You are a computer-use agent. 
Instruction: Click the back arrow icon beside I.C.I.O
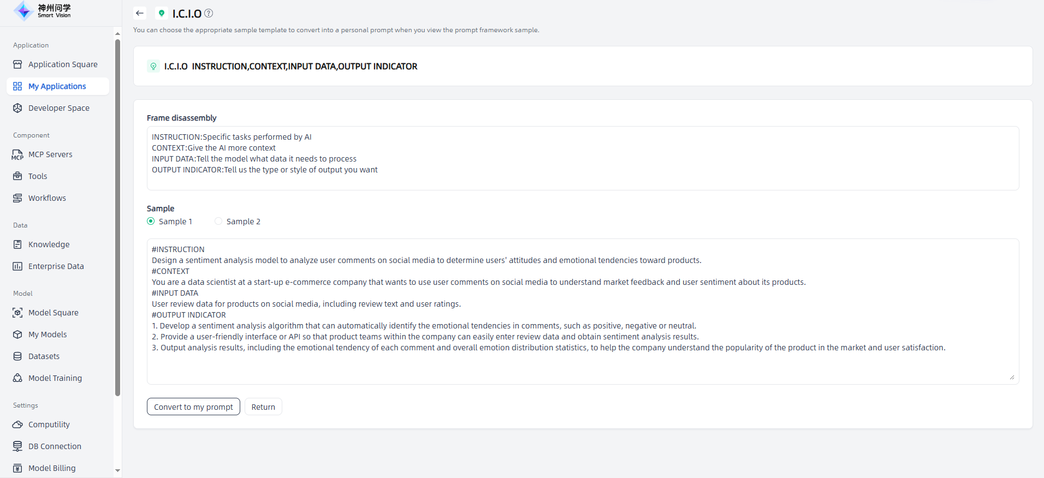click(x=140, y=13)
